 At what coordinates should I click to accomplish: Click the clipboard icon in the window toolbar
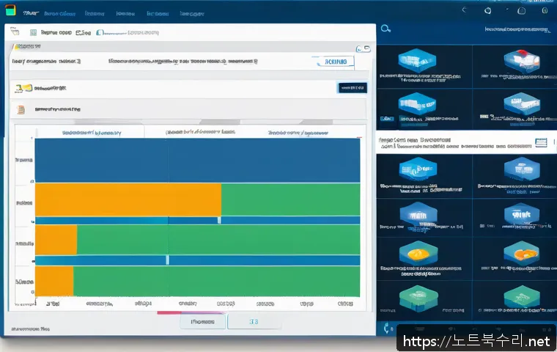tap(32, 33)
